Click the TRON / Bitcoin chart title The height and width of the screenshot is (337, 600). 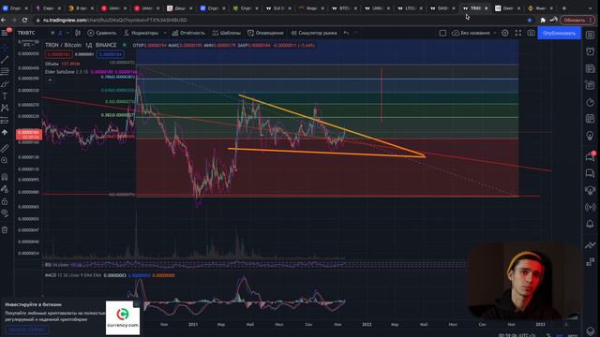(x=63, y=45)
